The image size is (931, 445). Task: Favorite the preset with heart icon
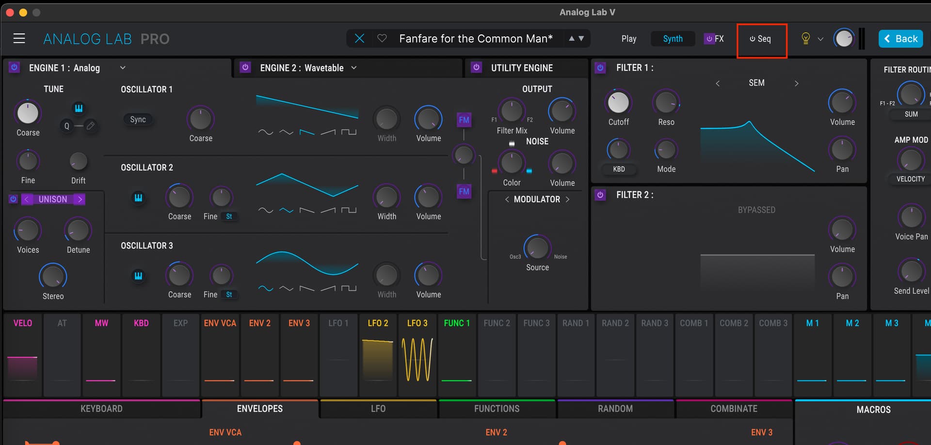(382, 38)
